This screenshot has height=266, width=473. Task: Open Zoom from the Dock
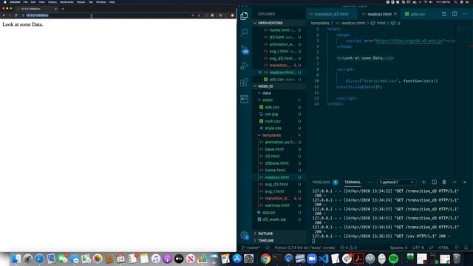312,259
